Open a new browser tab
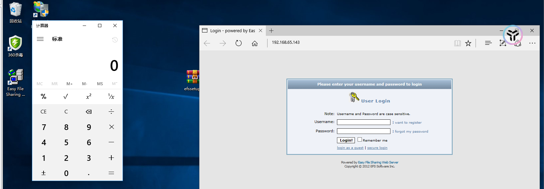 point(272,31)
